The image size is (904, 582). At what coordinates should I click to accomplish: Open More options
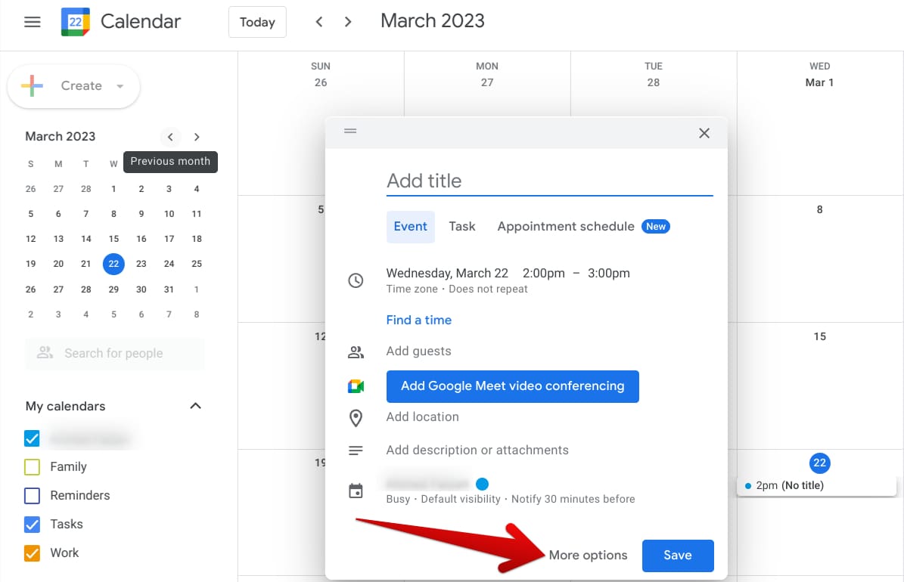tap(588, 556)
